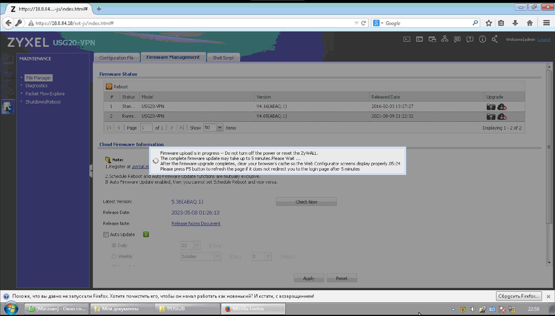555x316 pixels.
Task: Cloud-download firmware for the V4.16 standby row
Action: tap(502, 106)
